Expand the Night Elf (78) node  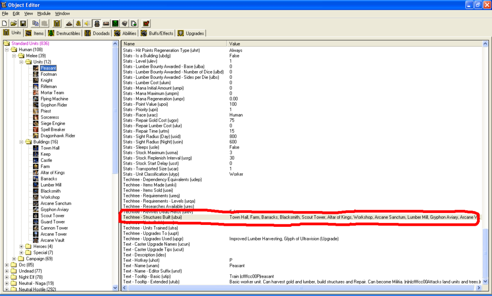point(7,277)
